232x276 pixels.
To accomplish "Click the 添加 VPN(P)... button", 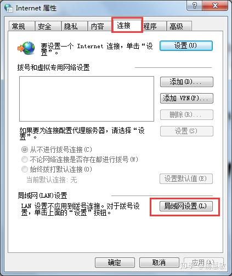I will pos(186,99).
